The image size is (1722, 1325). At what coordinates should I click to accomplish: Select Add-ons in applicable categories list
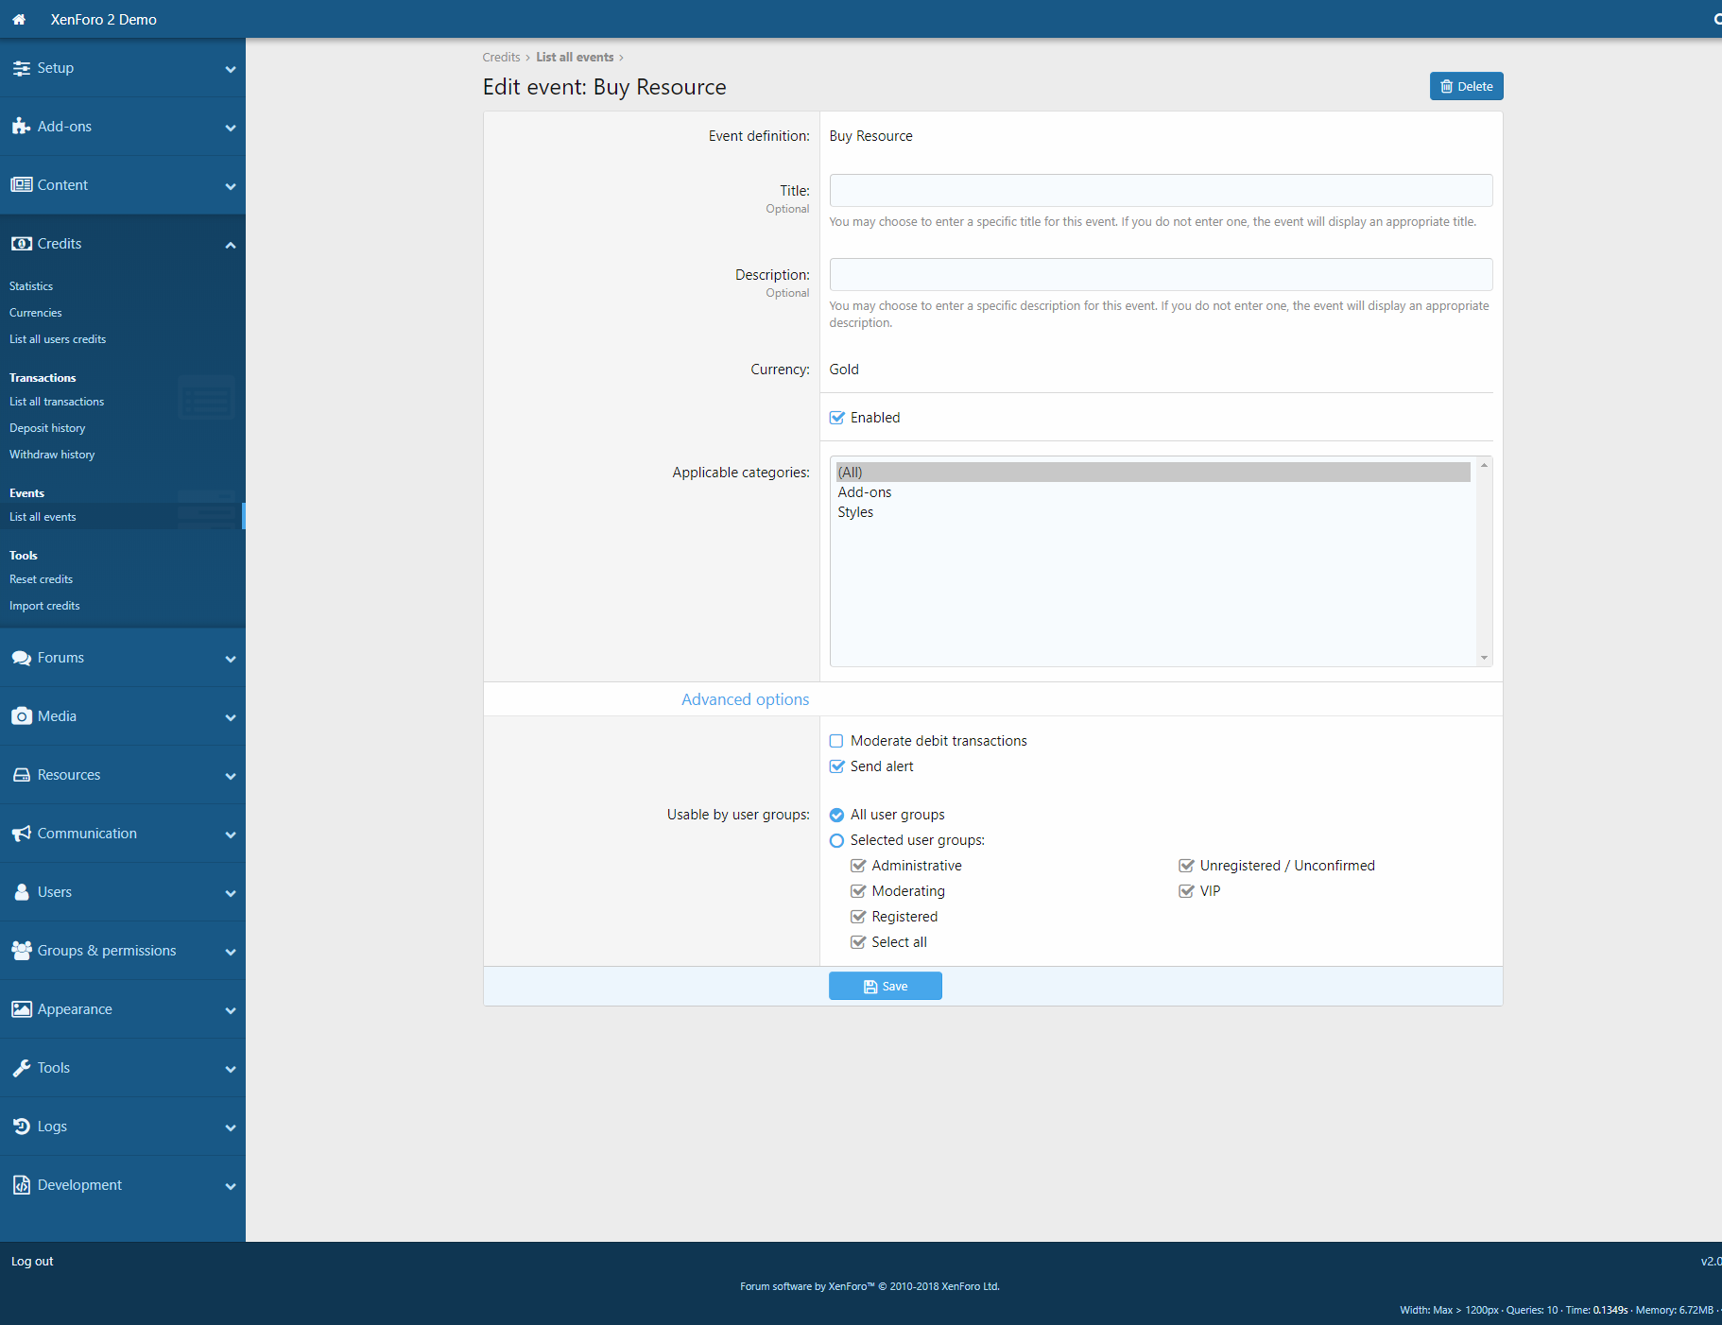865,492
